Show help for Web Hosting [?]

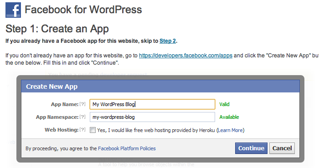(x=82, y=130)
